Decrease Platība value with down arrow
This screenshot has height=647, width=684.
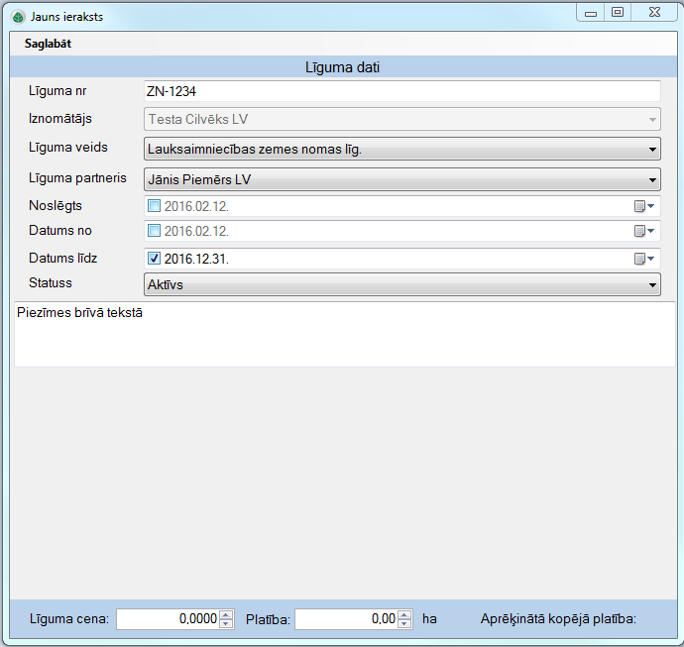coord(404,624)
